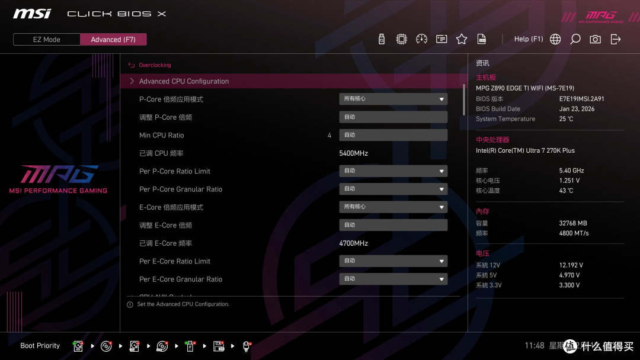Viewport: 640px width, 360px height.
Task: Click the MSI logo
Action: pos(32,14)
